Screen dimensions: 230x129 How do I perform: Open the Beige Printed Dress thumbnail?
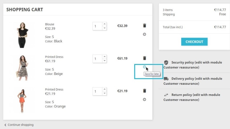click(21, 67)
